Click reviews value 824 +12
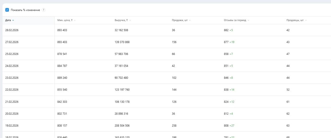 coord(229,102)
